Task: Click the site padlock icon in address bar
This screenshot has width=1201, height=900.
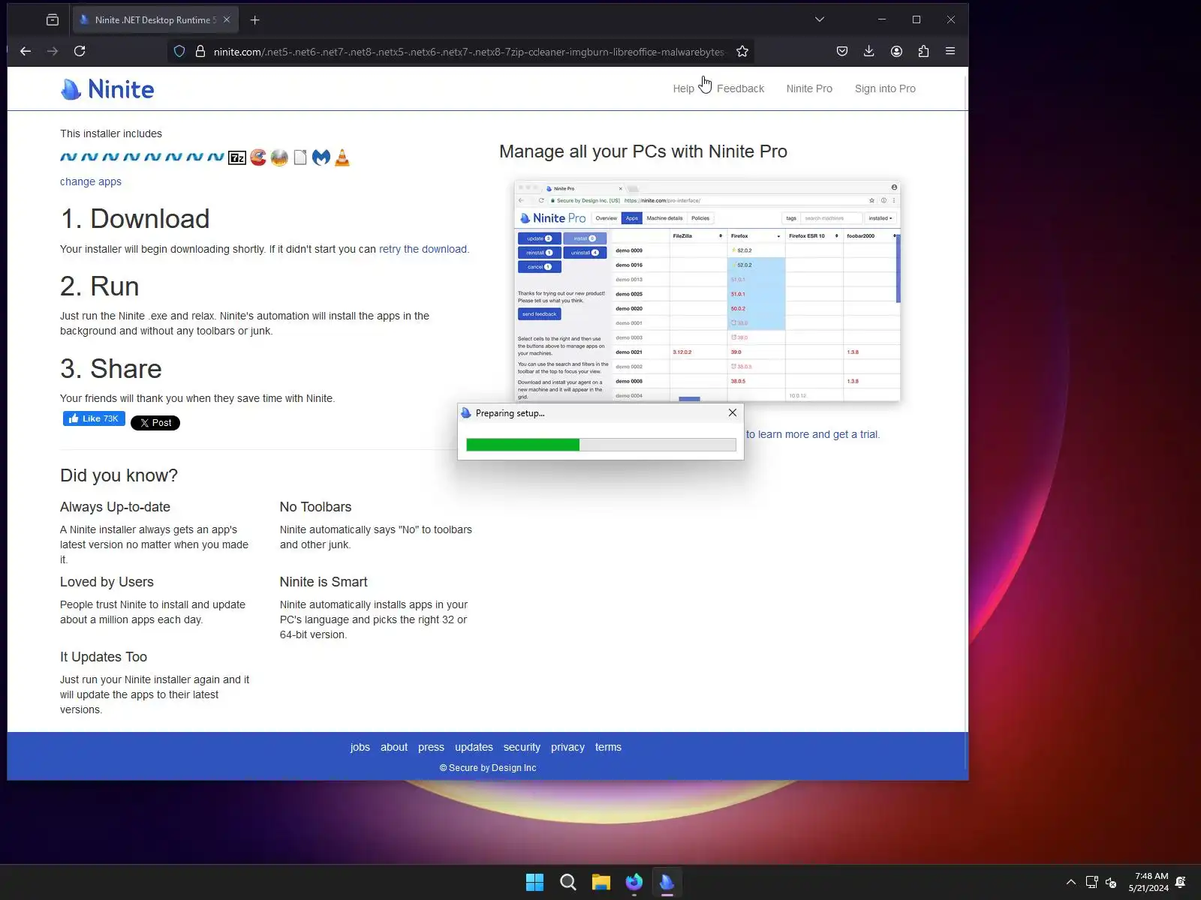Action: 200,51
